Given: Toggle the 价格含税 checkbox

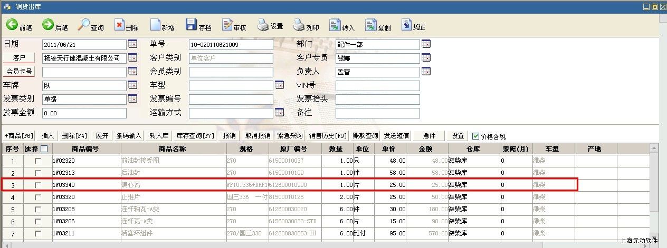Looking at the screenshot, I should pyautogui.click(x=475, y=136).
